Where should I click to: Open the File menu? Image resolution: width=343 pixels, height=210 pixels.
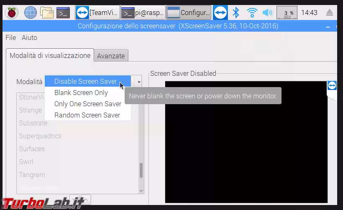(11, 37)
